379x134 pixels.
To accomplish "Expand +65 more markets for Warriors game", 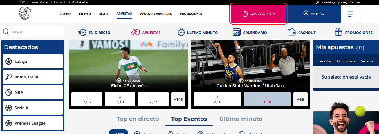I will pos(300,99).
